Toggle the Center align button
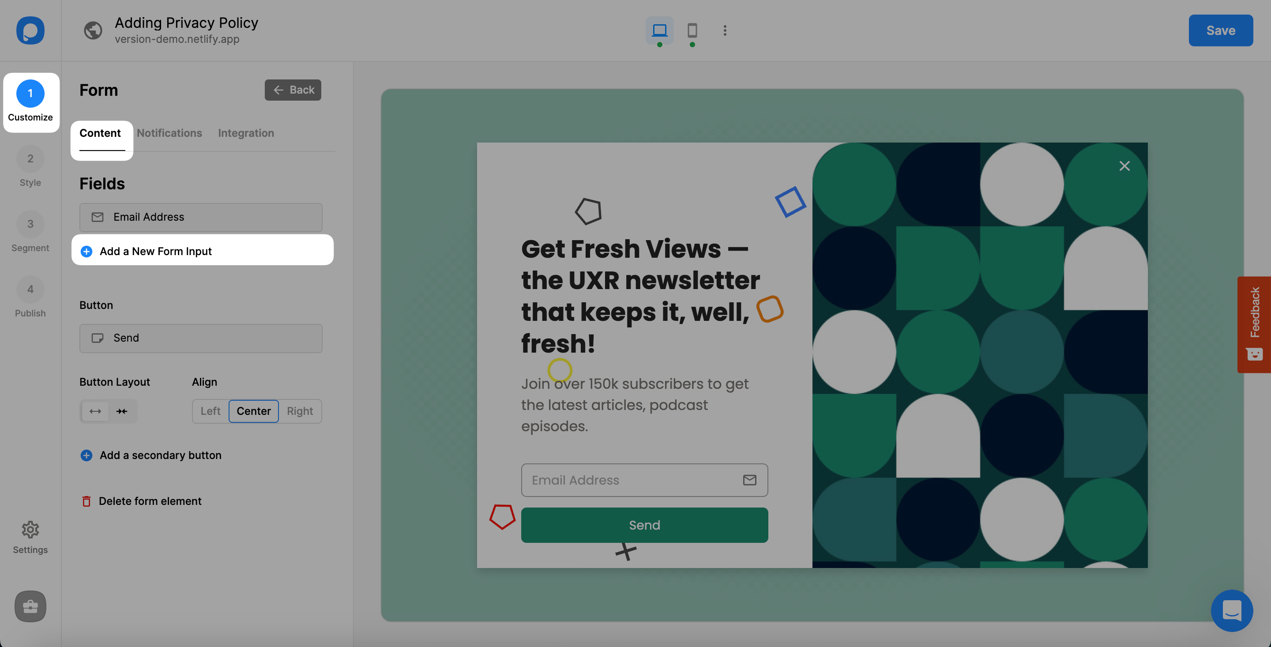 pos(253,411)
